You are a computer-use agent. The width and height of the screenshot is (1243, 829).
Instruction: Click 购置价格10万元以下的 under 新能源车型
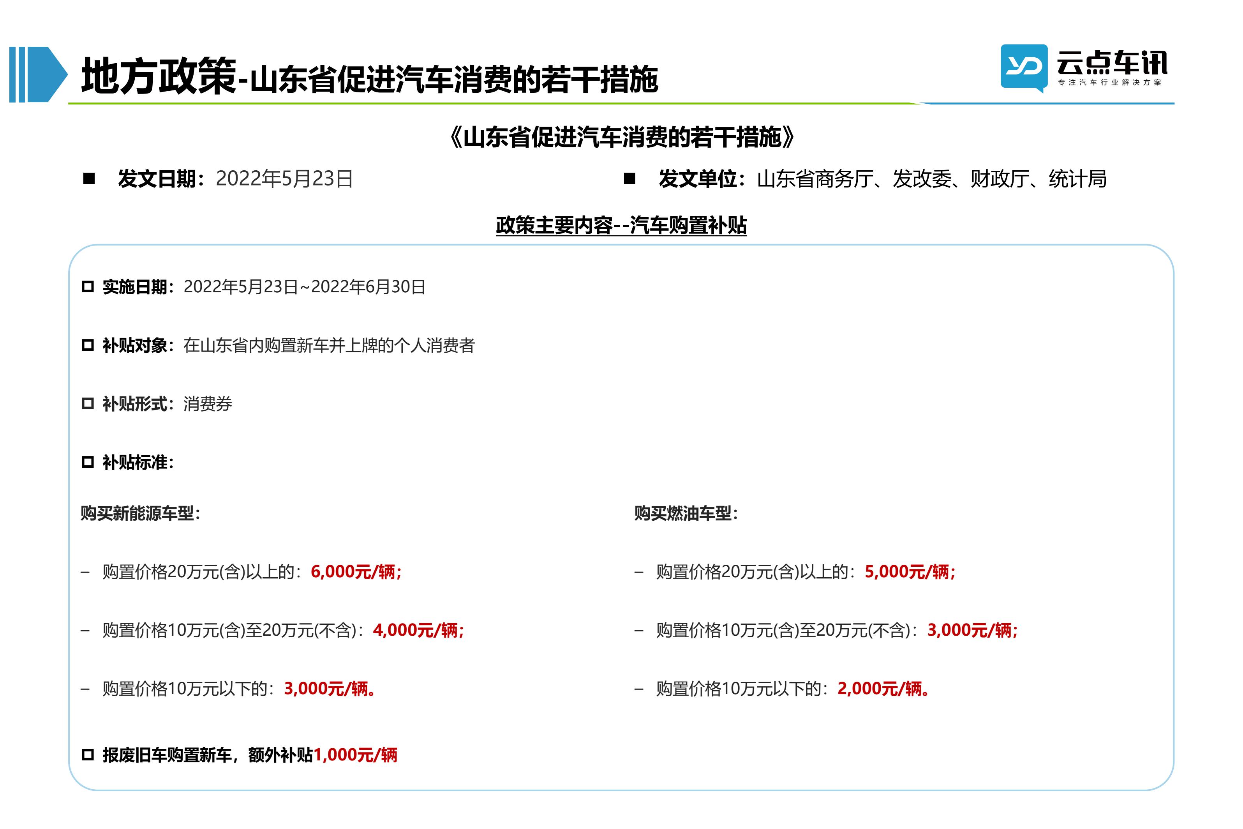coord(189,689)
